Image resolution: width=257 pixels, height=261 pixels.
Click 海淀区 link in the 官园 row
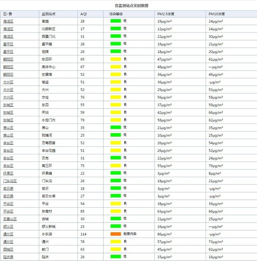8,21
